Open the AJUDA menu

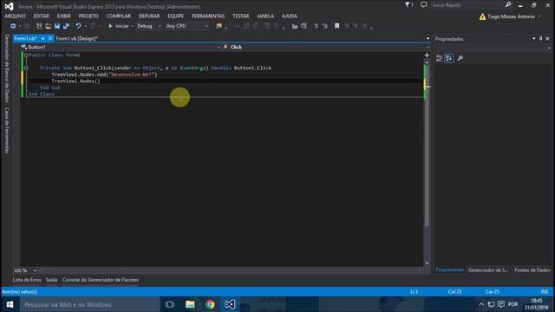tap(289, 16)
